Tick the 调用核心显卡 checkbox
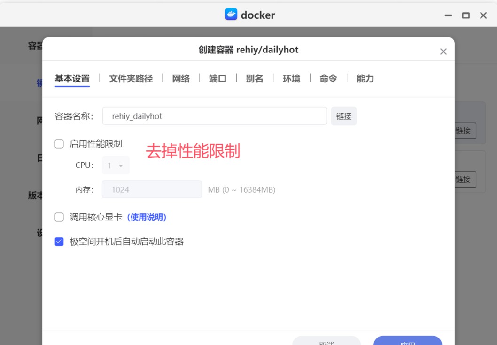Viewport: 497px width, 345px height. click(59, 217)
